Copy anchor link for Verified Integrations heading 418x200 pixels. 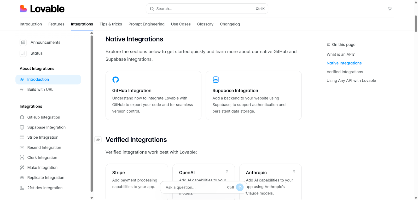coord(98,140)
